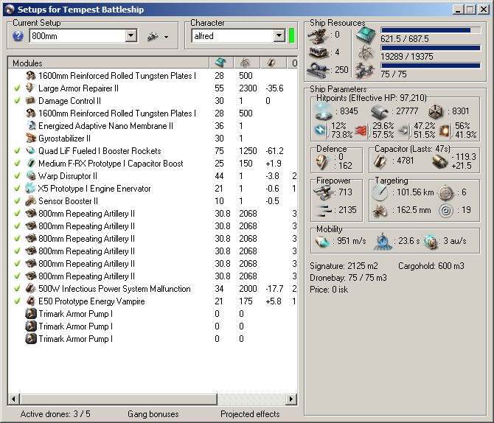The width and height of the screenshot is (494, 423).
Task: Toggle Damage Control II active checkmark
Action: point(18,100)
